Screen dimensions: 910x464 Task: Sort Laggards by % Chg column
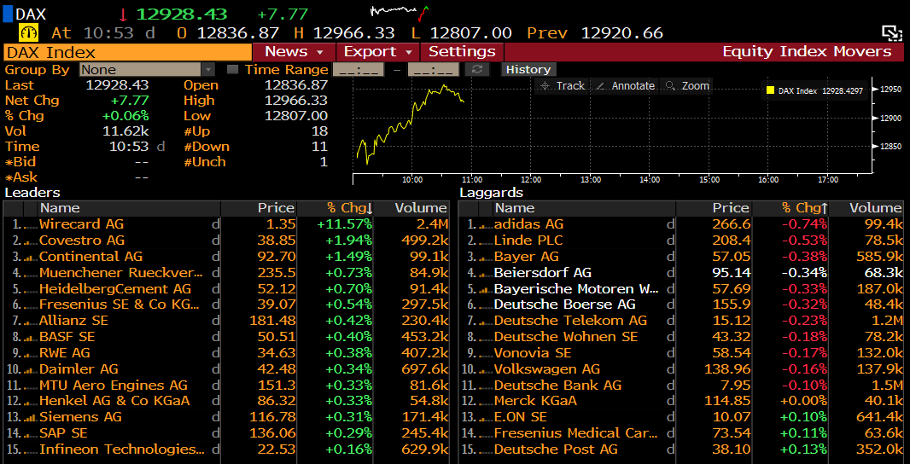pyautogui.click(x=790, y=208)
